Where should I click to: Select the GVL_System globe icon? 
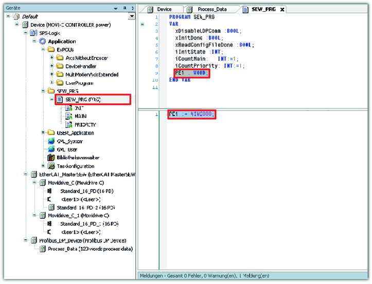pos(51,141)
